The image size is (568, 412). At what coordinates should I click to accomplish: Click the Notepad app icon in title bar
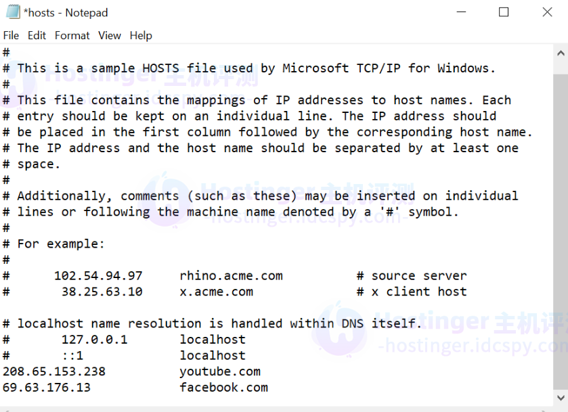click(x=13, y=12)
